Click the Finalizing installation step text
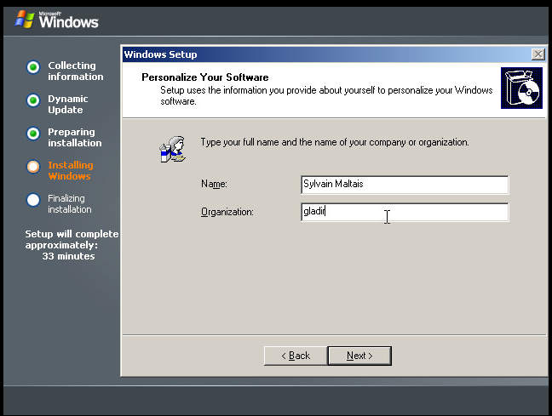The image size is (552, 416). coord(70,204)
